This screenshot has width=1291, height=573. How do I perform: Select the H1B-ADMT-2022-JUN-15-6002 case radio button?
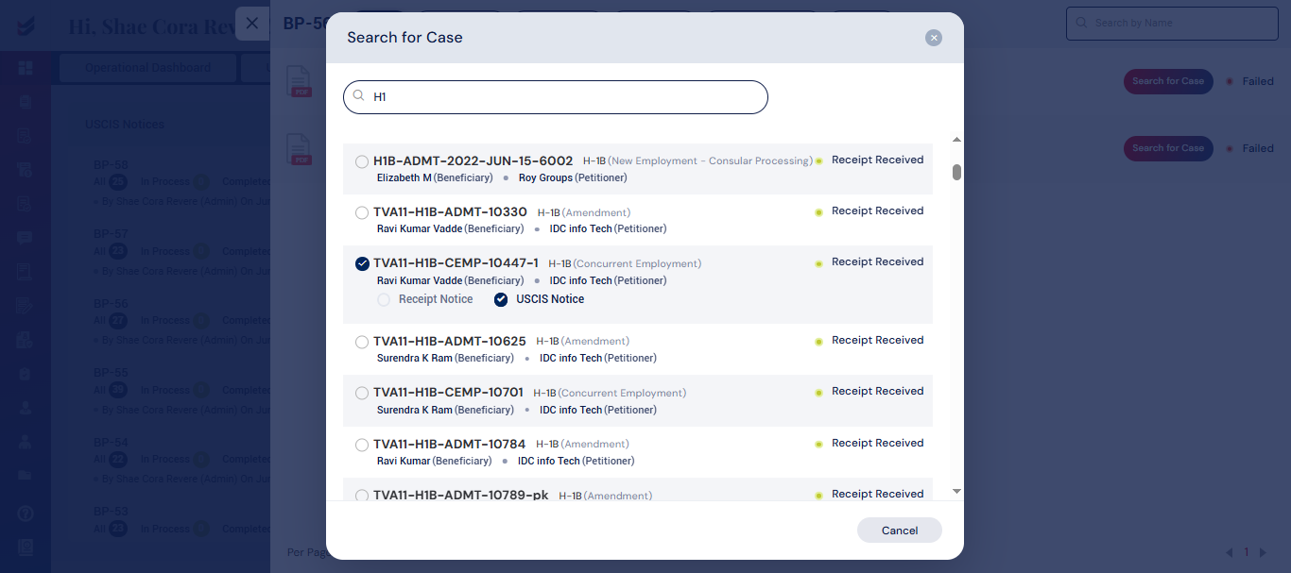[362, 161]
